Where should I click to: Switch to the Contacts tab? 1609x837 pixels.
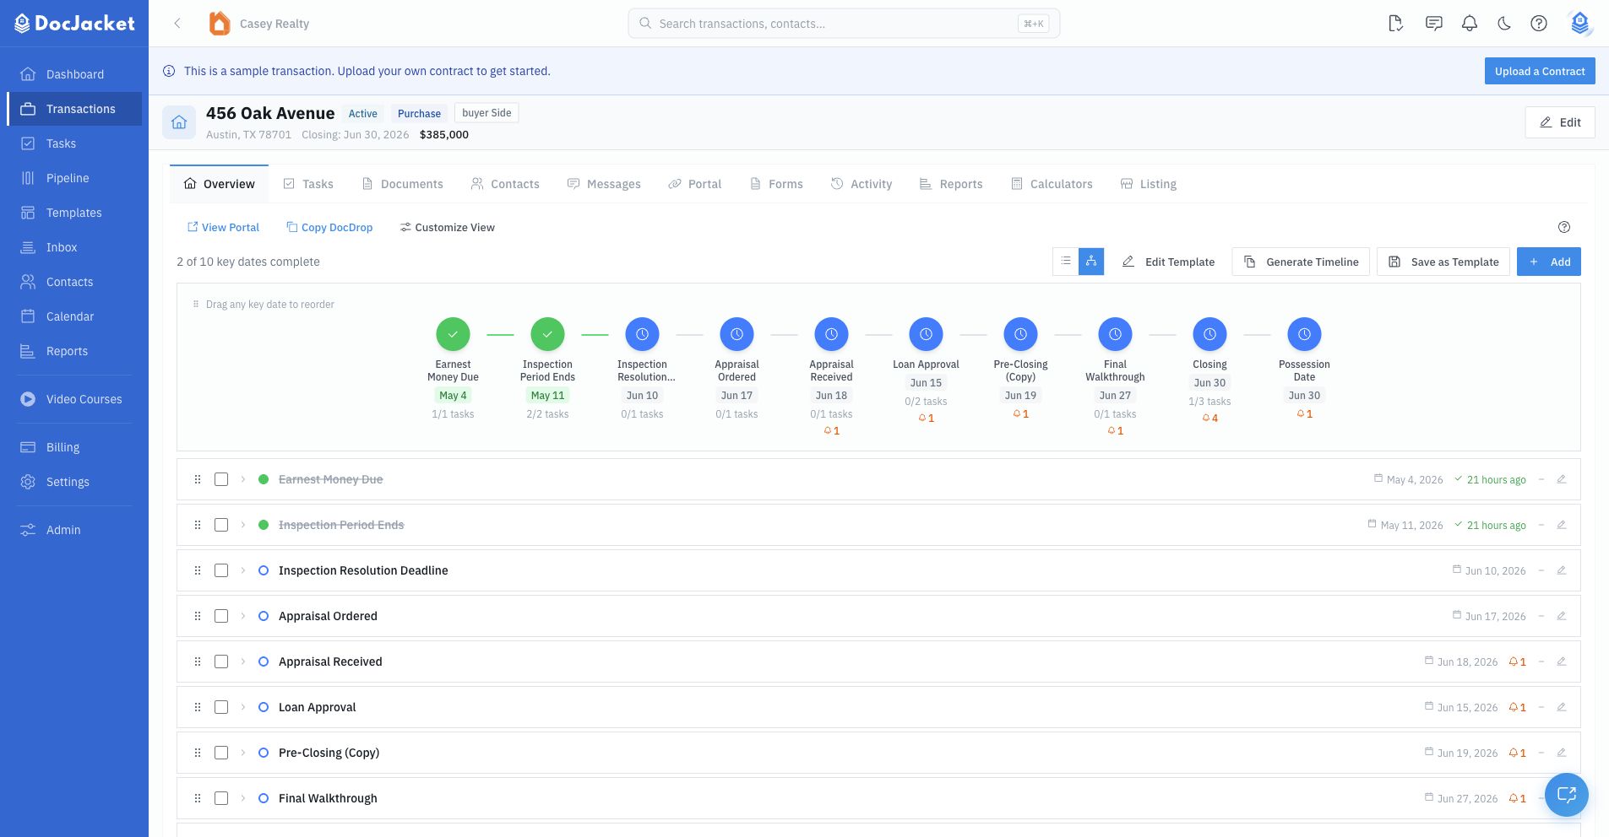[x=505, y=184]
